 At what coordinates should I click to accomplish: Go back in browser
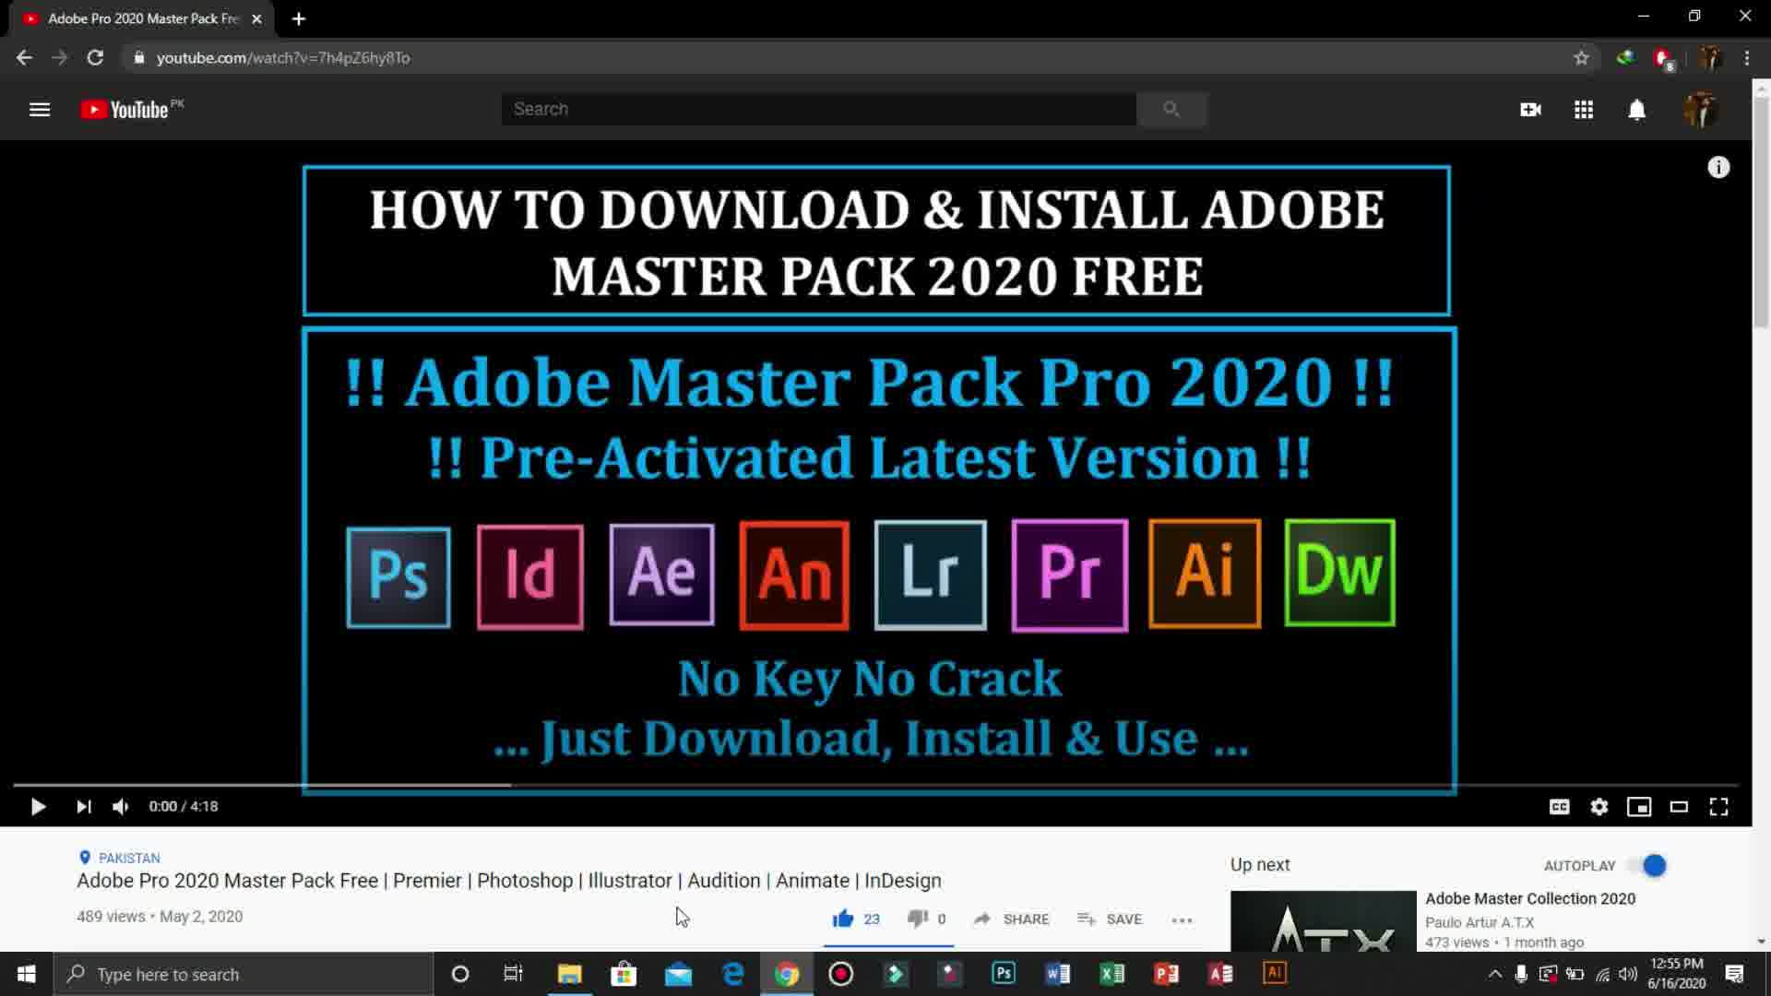coord(24,58)
